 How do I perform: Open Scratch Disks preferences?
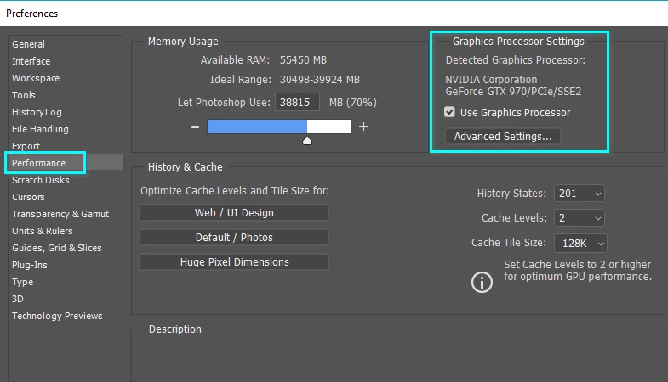[x=41, y=180]
